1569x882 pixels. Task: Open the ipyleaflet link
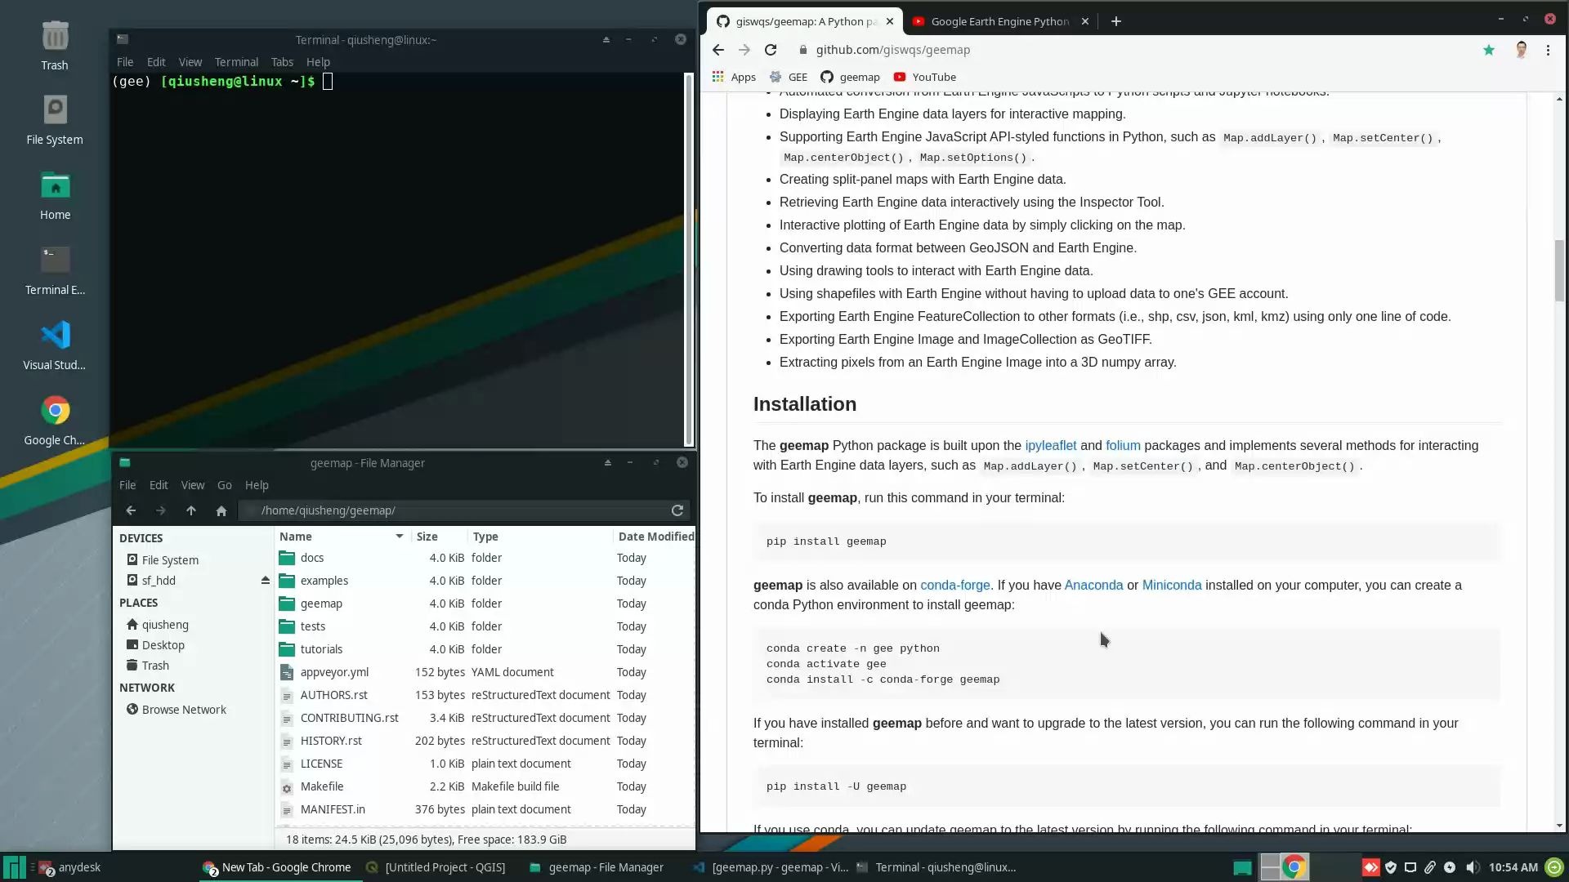[x=1051, y=446]
